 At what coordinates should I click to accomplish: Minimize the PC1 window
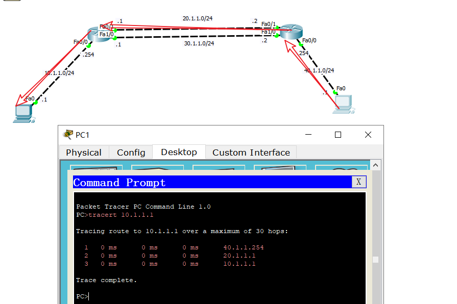[x=308, y=135]
